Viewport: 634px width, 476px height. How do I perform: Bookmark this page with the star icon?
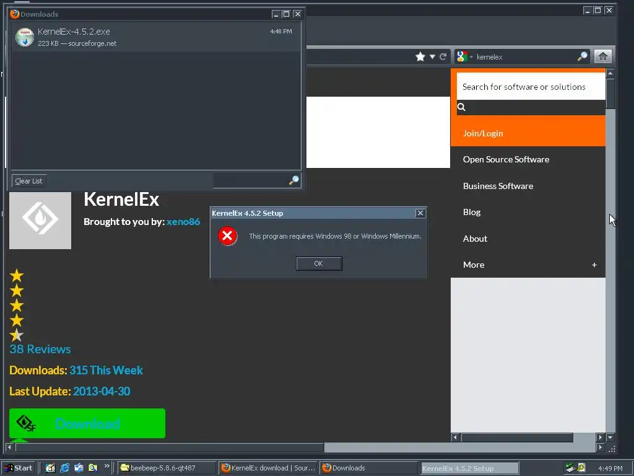(x=420, y=56)
